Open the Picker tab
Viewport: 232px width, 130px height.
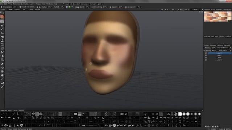[213, 10]
